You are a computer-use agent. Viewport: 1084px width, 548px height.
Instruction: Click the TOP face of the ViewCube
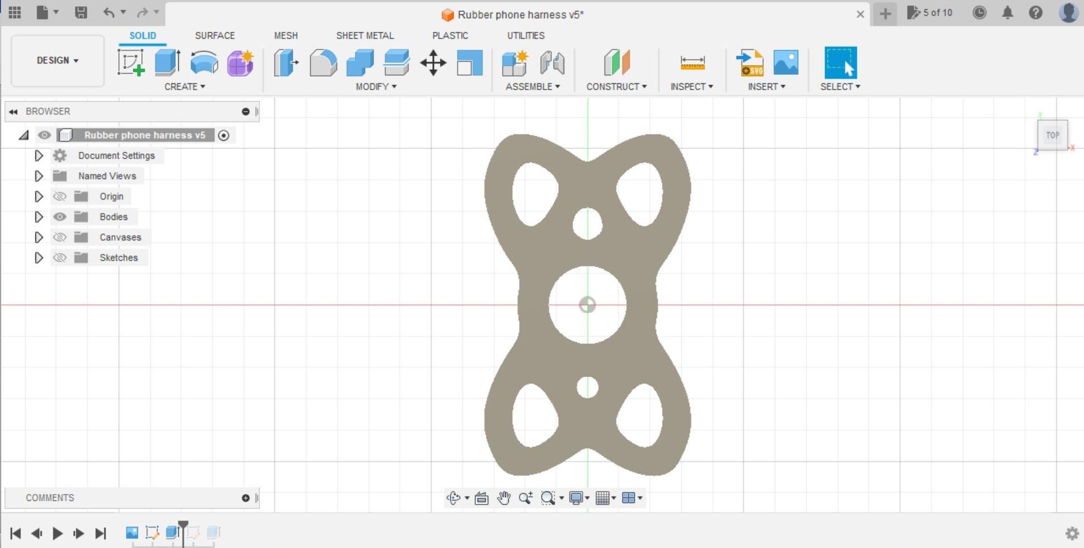tap(1053, 135)
